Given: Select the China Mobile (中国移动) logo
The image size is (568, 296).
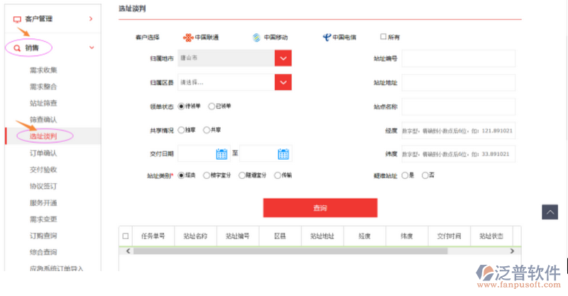Looking at the screenshot, I should pos(257,37).
